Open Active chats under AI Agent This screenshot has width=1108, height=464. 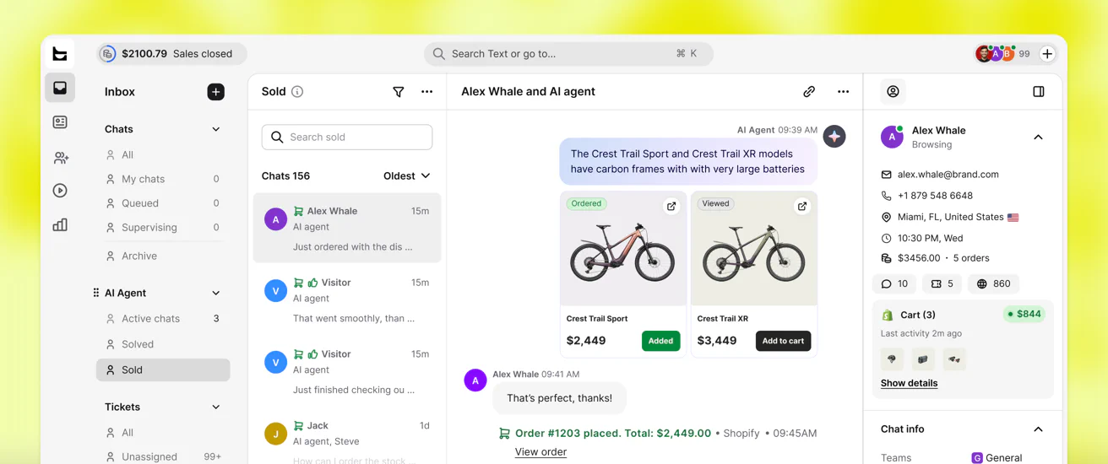tap(163, 319)
